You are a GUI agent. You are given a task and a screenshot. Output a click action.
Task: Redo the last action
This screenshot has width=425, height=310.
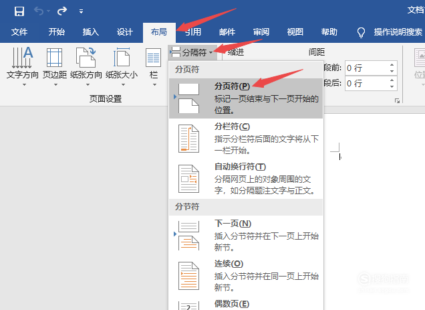click(x=62, y=11)
